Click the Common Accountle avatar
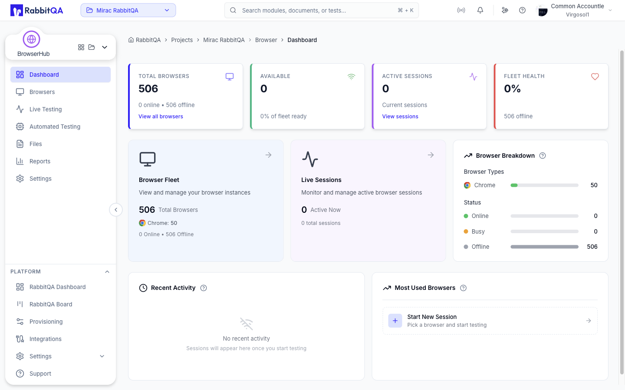Image resolution: width=625 pixels, height=390 pixels. tap(542, 10)
